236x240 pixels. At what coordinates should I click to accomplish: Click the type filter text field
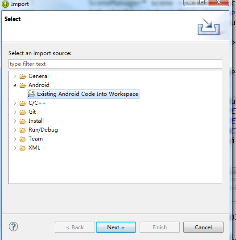click(x=115, y=64)
